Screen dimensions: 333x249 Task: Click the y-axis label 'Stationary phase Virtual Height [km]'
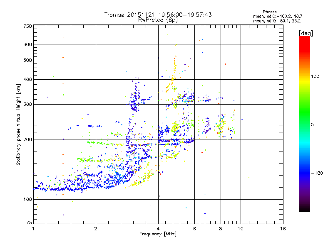click(18, 125)
